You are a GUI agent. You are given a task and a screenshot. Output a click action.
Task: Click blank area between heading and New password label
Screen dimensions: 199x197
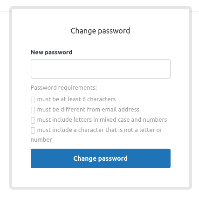[x=101, y=42]
